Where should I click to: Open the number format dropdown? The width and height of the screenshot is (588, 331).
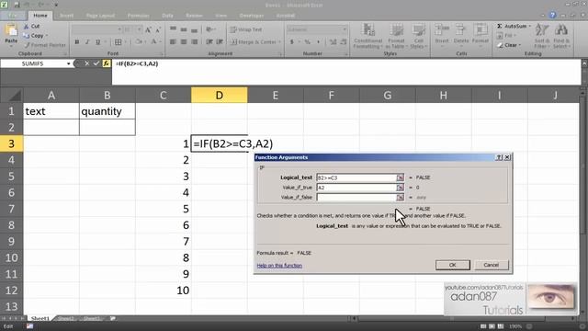point(345,29)
